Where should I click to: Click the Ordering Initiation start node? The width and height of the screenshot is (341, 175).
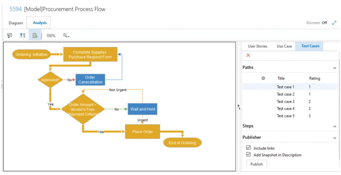click(x=31, y=54)
